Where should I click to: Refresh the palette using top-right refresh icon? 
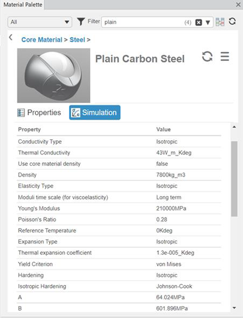[x=232, y=21]
